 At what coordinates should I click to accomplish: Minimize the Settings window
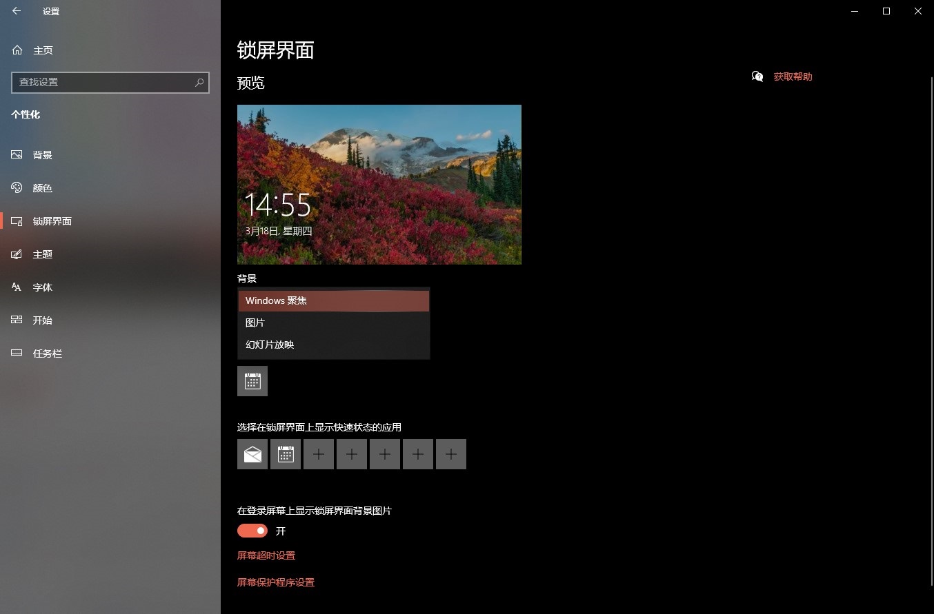pyautogui.click(x=855, y=11)
